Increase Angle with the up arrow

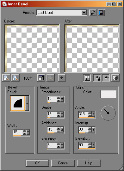click(90, 113)
